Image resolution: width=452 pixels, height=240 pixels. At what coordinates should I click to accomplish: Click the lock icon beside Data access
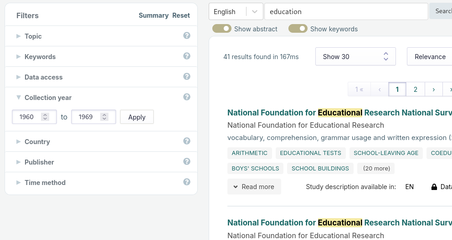tap(434, 187)
